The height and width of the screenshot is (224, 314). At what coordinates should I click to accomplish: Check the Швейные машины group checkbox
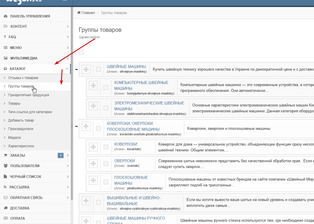98,69
